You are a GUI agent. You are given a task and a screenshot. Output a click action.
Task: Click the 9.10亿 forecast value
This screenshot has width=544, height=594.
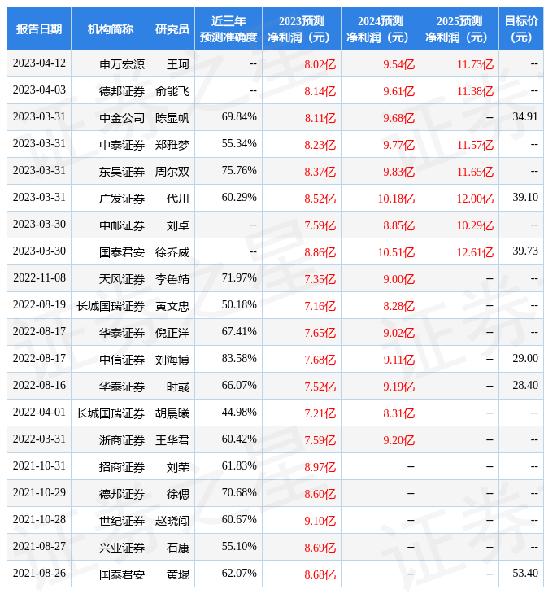320,522
